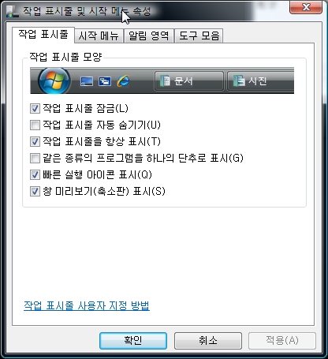
Task: Click the 취소 button
Action: point(208,341)
